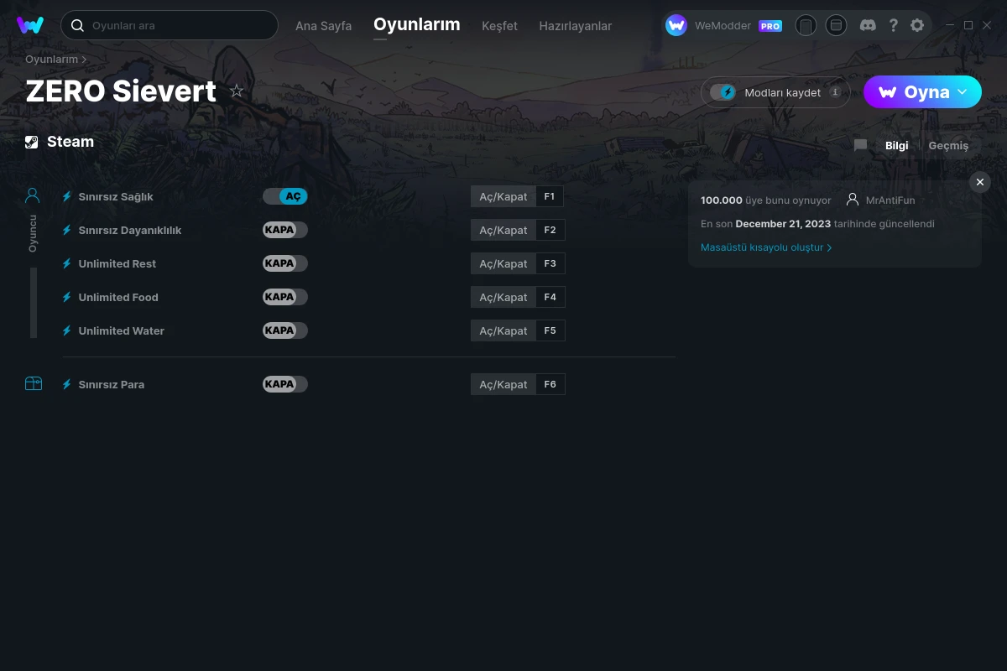The width and height of the screenshot is (1007, 671).
Task: Select the Oyuncu player category icon
Action: (x=33, y=196)
